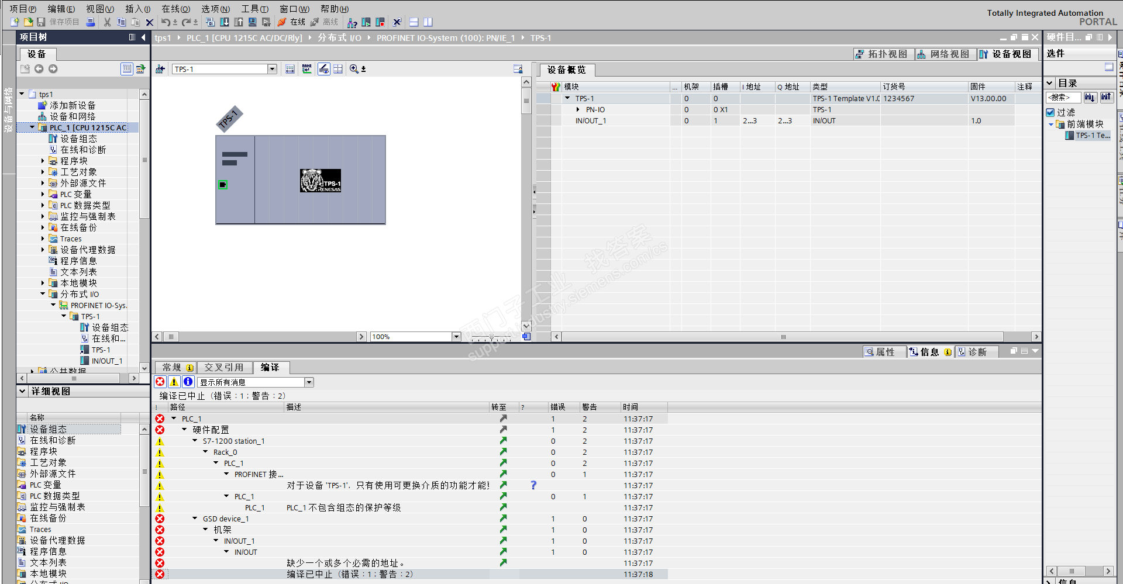Collapse the 详细视图 detail view panel
Viewport: 1123px width, 584px height.
(x=22, y=391)
